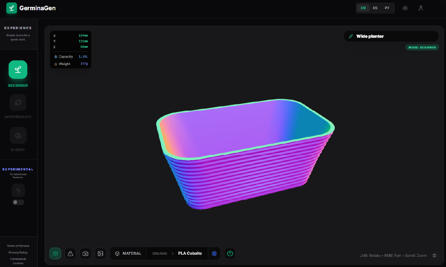Open the Expert experience mode
Image resolution: width=446 pixels, height=267 pixels.
click(18, 135)
